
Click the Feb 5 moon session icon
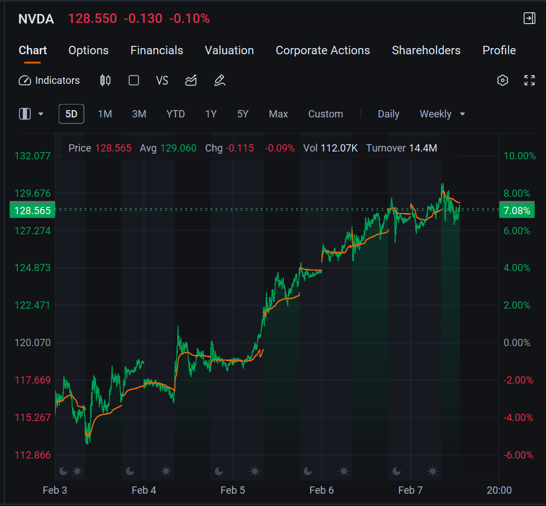(x=219, y=471)
